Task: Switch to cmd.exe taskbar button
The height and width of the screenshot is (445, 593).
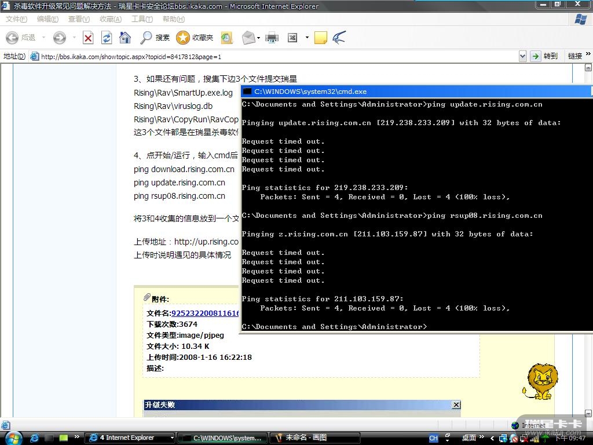Action: (x=222, y=438)
